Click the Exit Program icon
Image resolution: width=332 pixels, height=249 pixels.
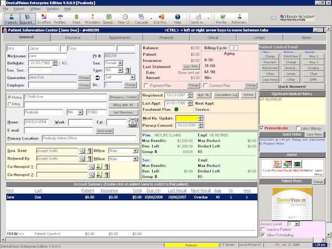point(161,19)
